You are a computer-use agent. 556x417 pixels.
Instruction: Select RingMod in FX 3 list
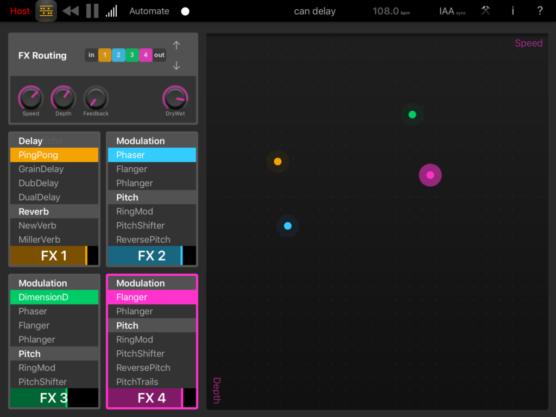pyautogui.click(x=54, y=368)
